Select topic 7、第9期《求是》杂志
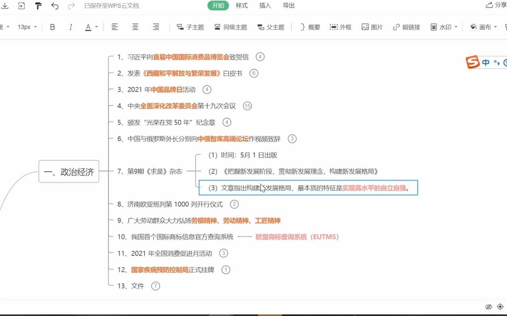 [150, 171]
